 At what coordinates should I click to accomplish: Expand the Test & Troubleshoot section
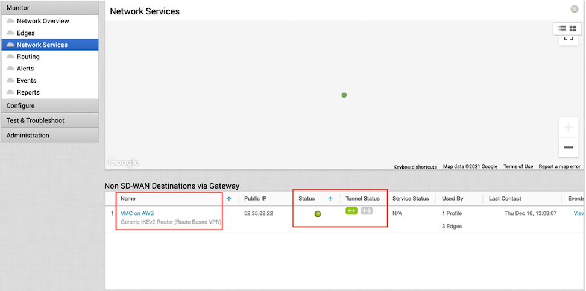[49, 120]
